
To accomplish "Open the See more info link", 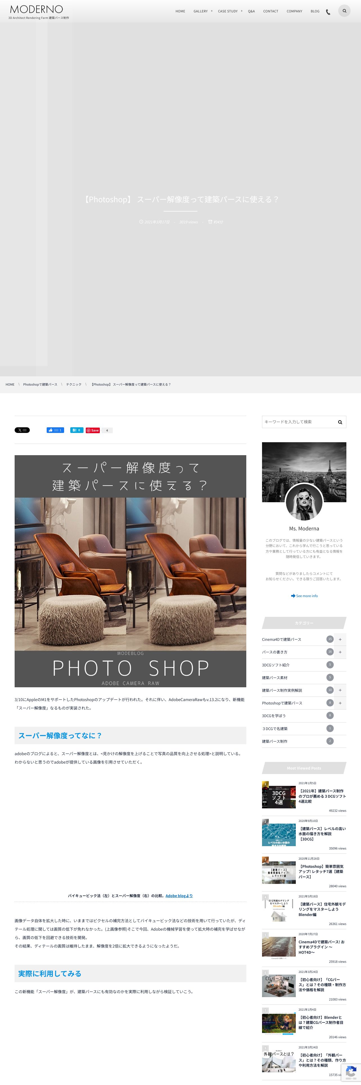I will [x=304, y=596].
